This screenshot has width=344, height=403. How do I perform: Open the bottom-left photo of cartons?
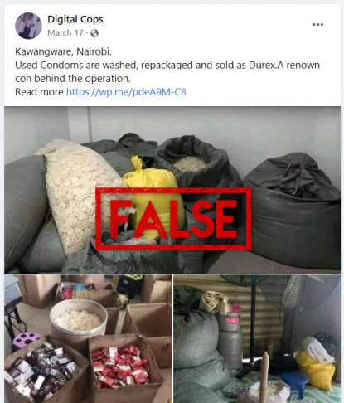click(88, 339)
